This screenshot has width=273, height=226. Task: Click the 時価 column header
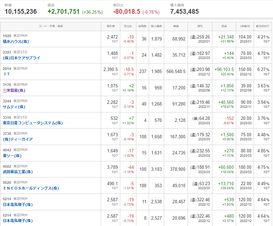coord(176,26)
